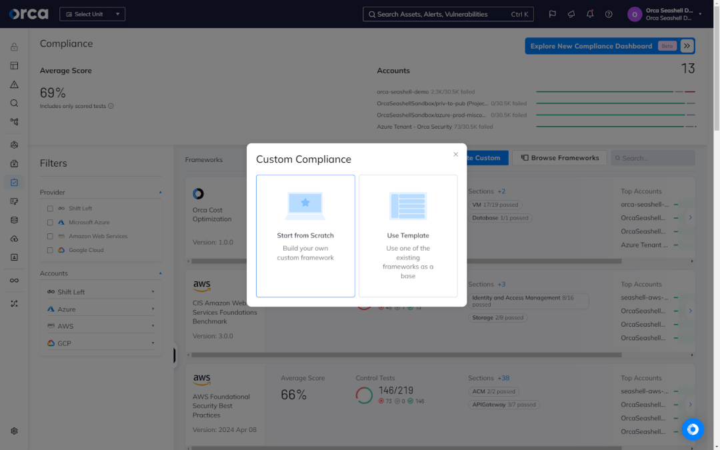Click the Identity and Access Management 8/16 tag
The image size is (720, 450).
(529, 301)
